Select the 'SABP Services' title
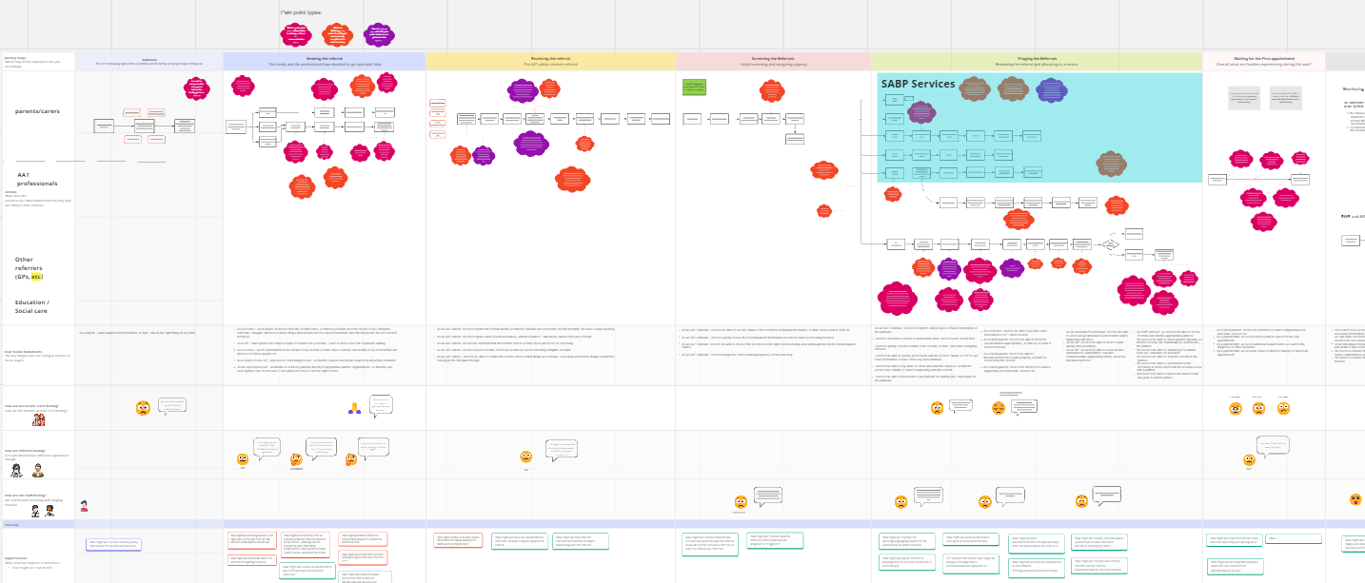The image size is (1365, 583). click(x=918, y=84)
